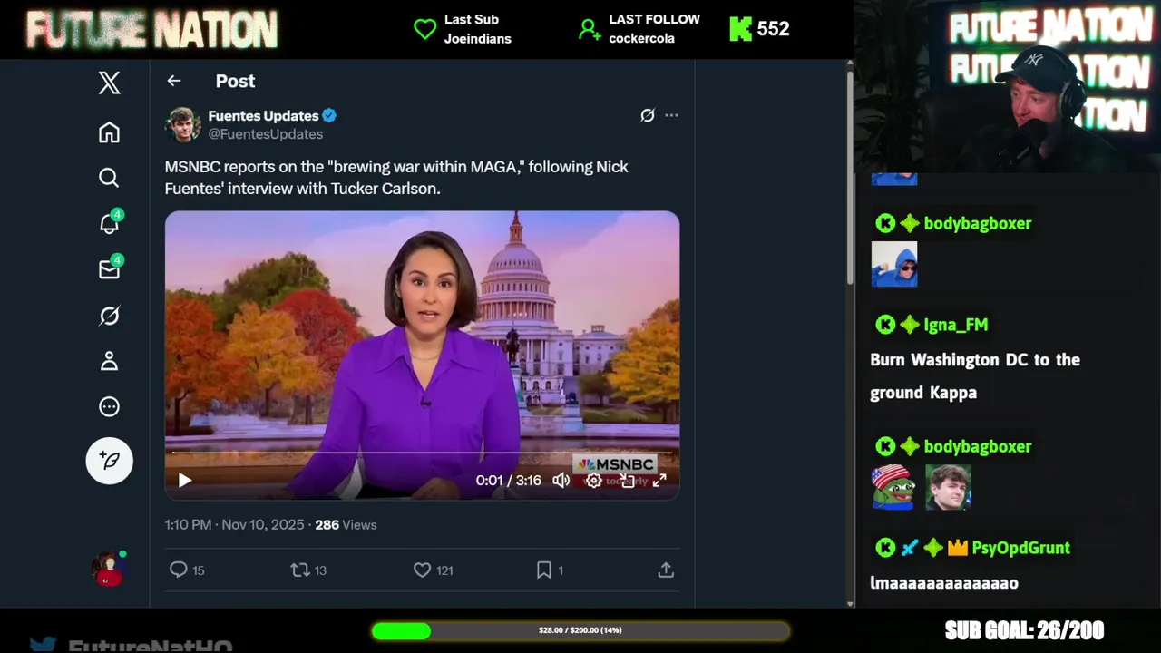1161x653 pixels.
Task: Open Messages envelope in sidebar
Action: [x=109, y=269]
